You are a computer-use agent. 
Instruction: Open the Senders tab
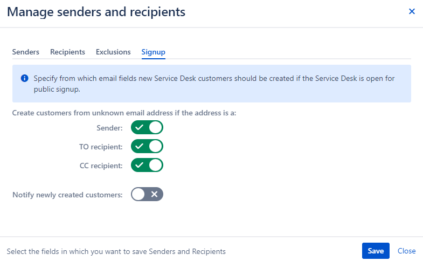coord(26,52)
